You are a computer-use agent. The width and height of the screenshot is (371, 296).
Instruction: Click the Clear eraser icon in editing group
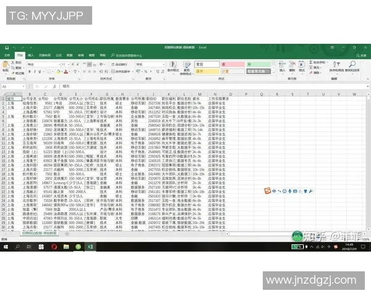311,73
